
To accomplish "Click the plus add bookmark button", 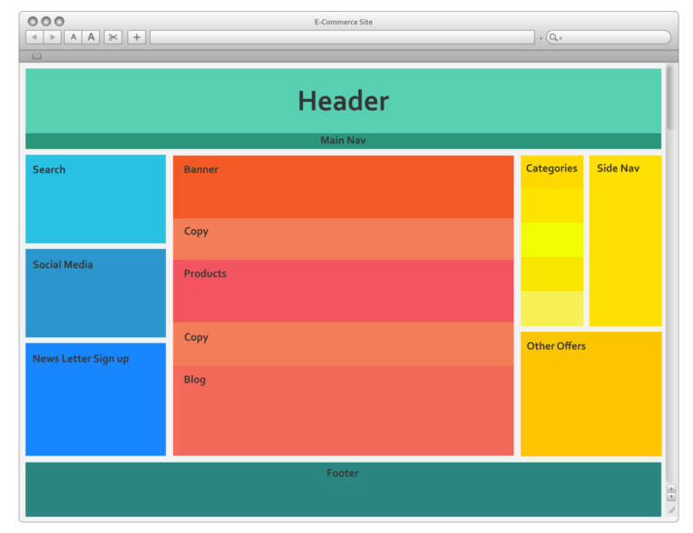I will coord(137,37).
